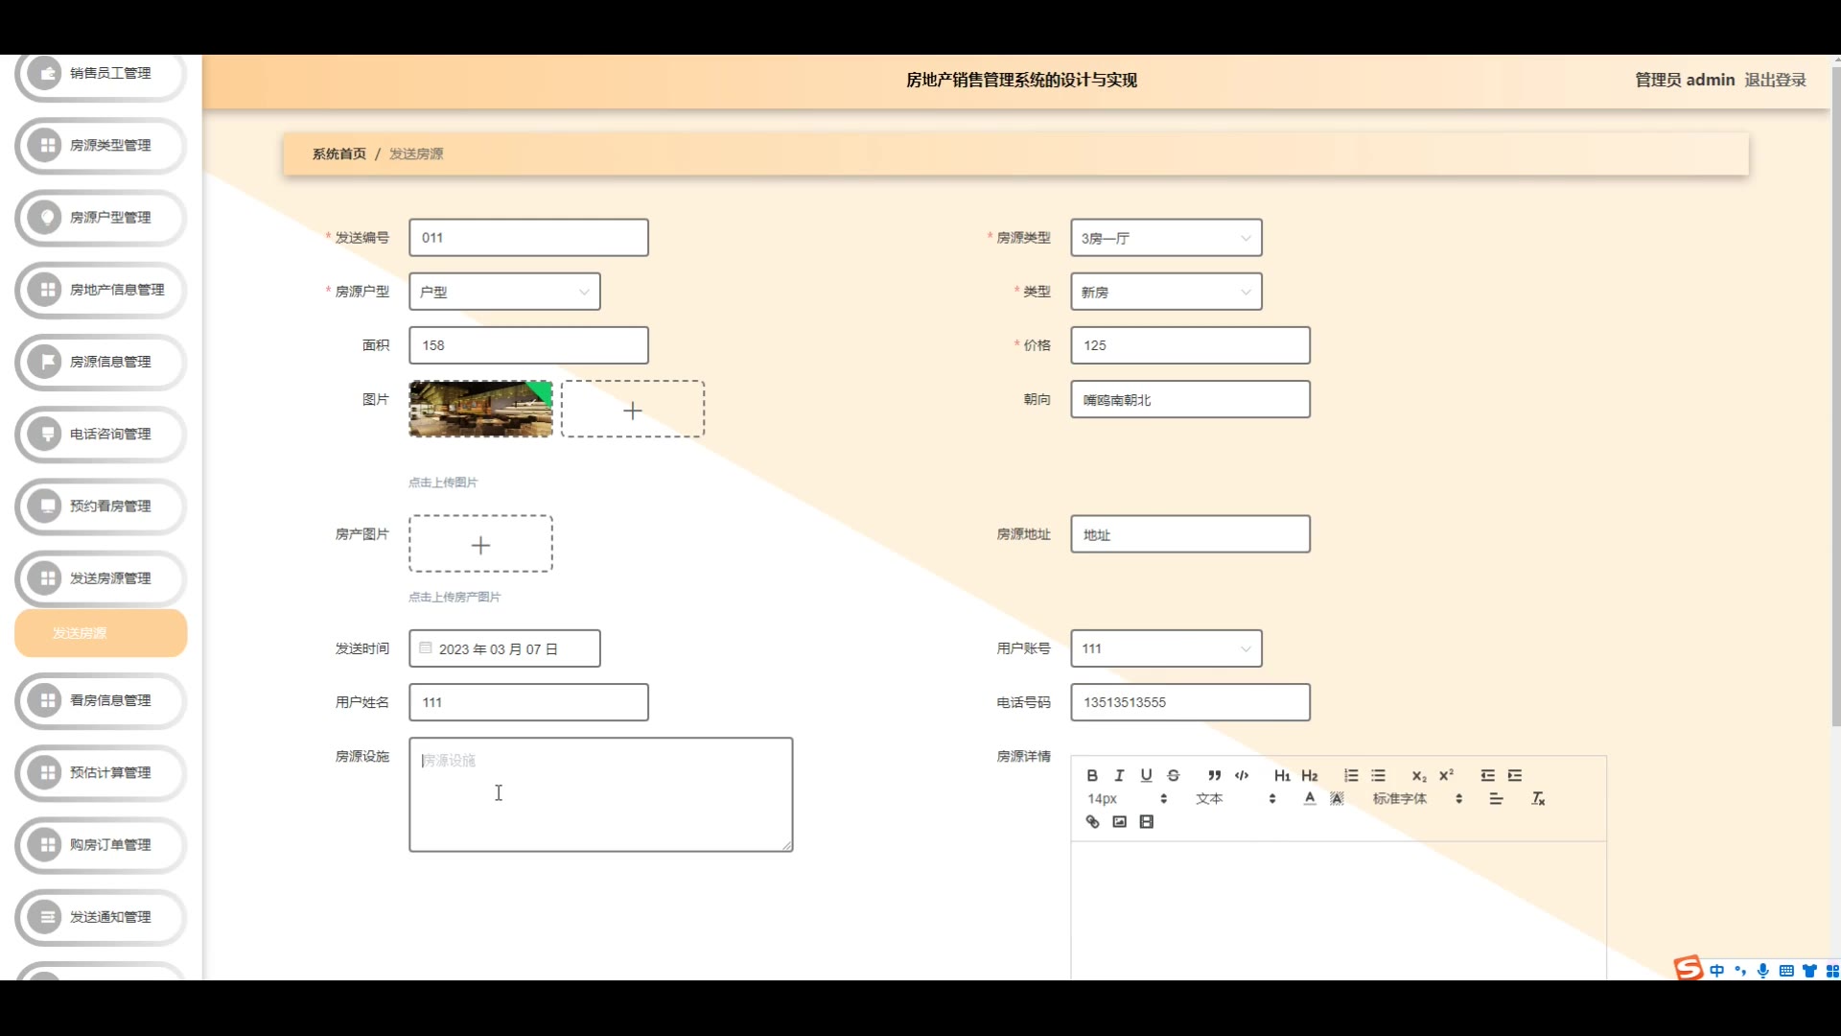Toggle italic formatting in editor
1841x1036 pixels.
(1119, 775)
